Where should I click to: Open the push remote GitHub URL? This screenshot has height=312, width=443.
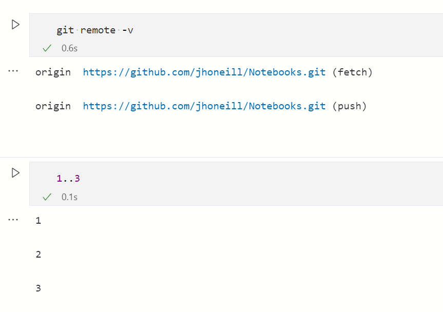(x=203, y=106)
